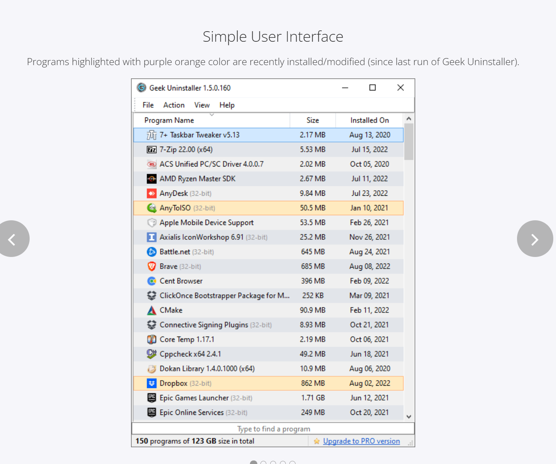
Task: Select the CMake triangle icon
Action: coord(152,310)
